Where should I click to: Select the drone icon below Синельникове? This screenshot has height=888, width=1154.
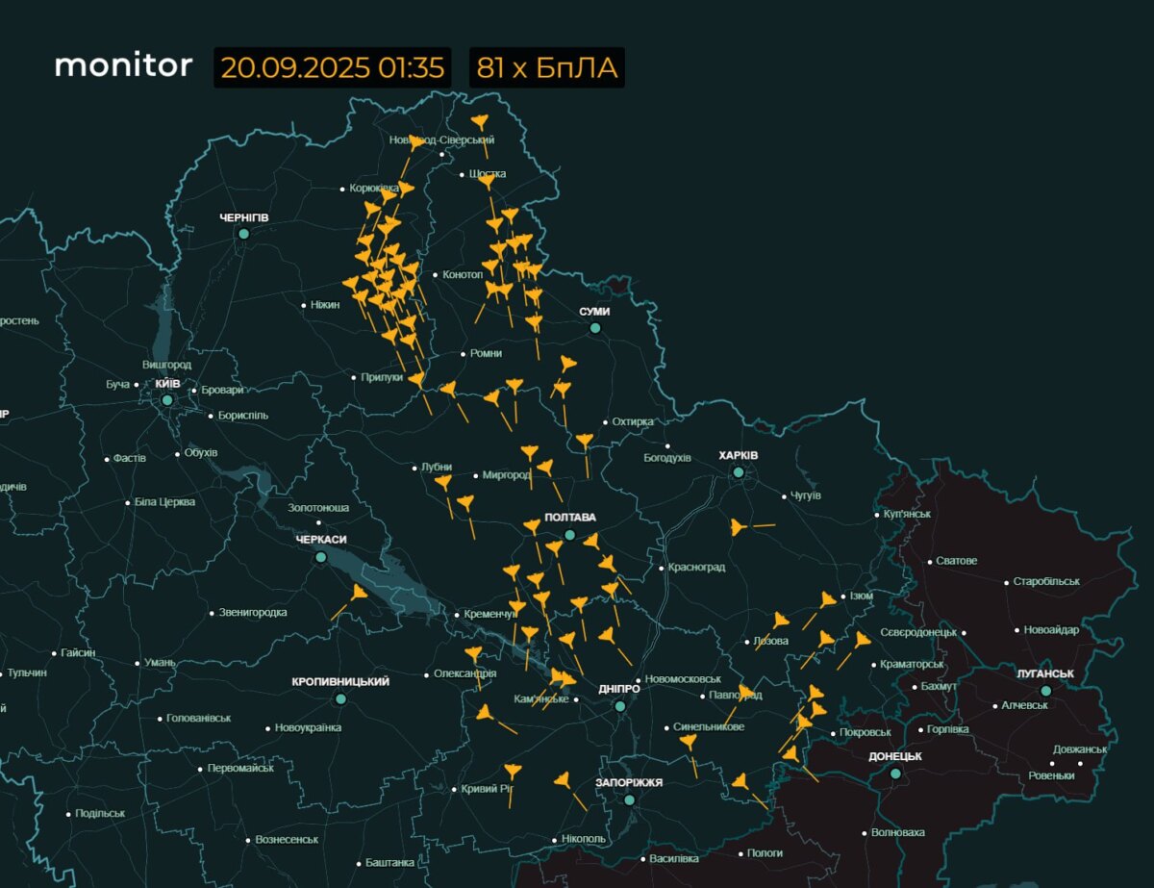click(689, 741)
